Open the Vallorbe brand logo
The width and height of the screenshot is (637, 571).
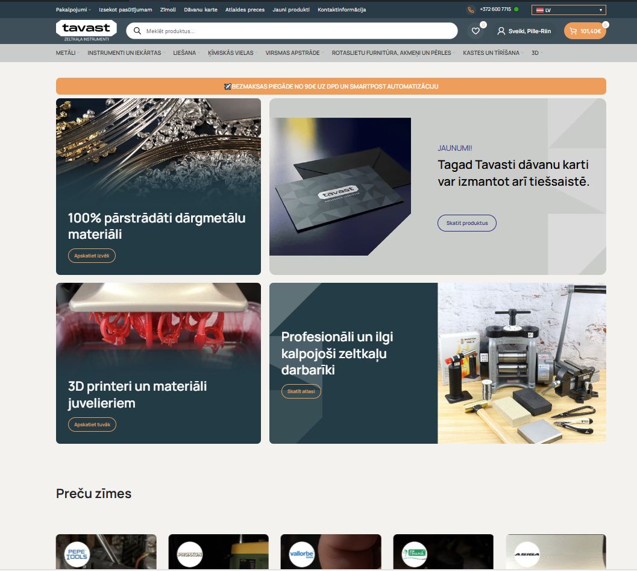(x=301, y=554)
